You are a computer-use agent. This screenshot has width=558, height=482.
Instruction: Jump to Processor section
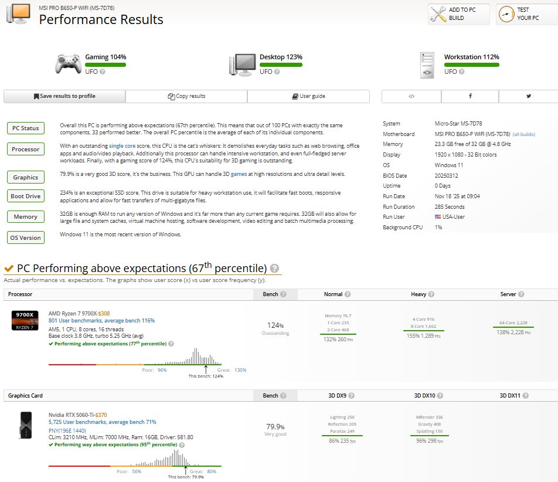[26, 149]
